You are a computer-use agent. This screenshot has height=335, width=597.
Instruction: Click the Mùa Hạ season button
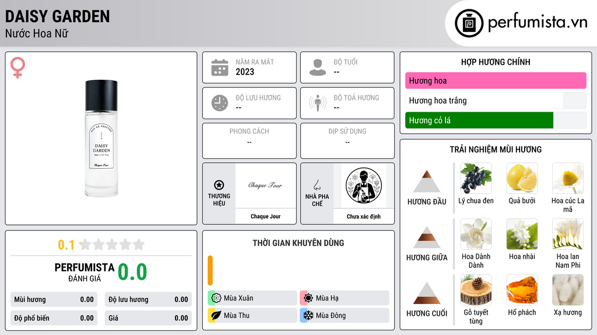pyautogui.click(x=344, y=298)
